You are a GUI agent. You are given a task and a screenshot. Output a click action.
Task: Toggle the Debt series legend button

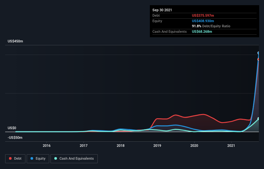15,159
